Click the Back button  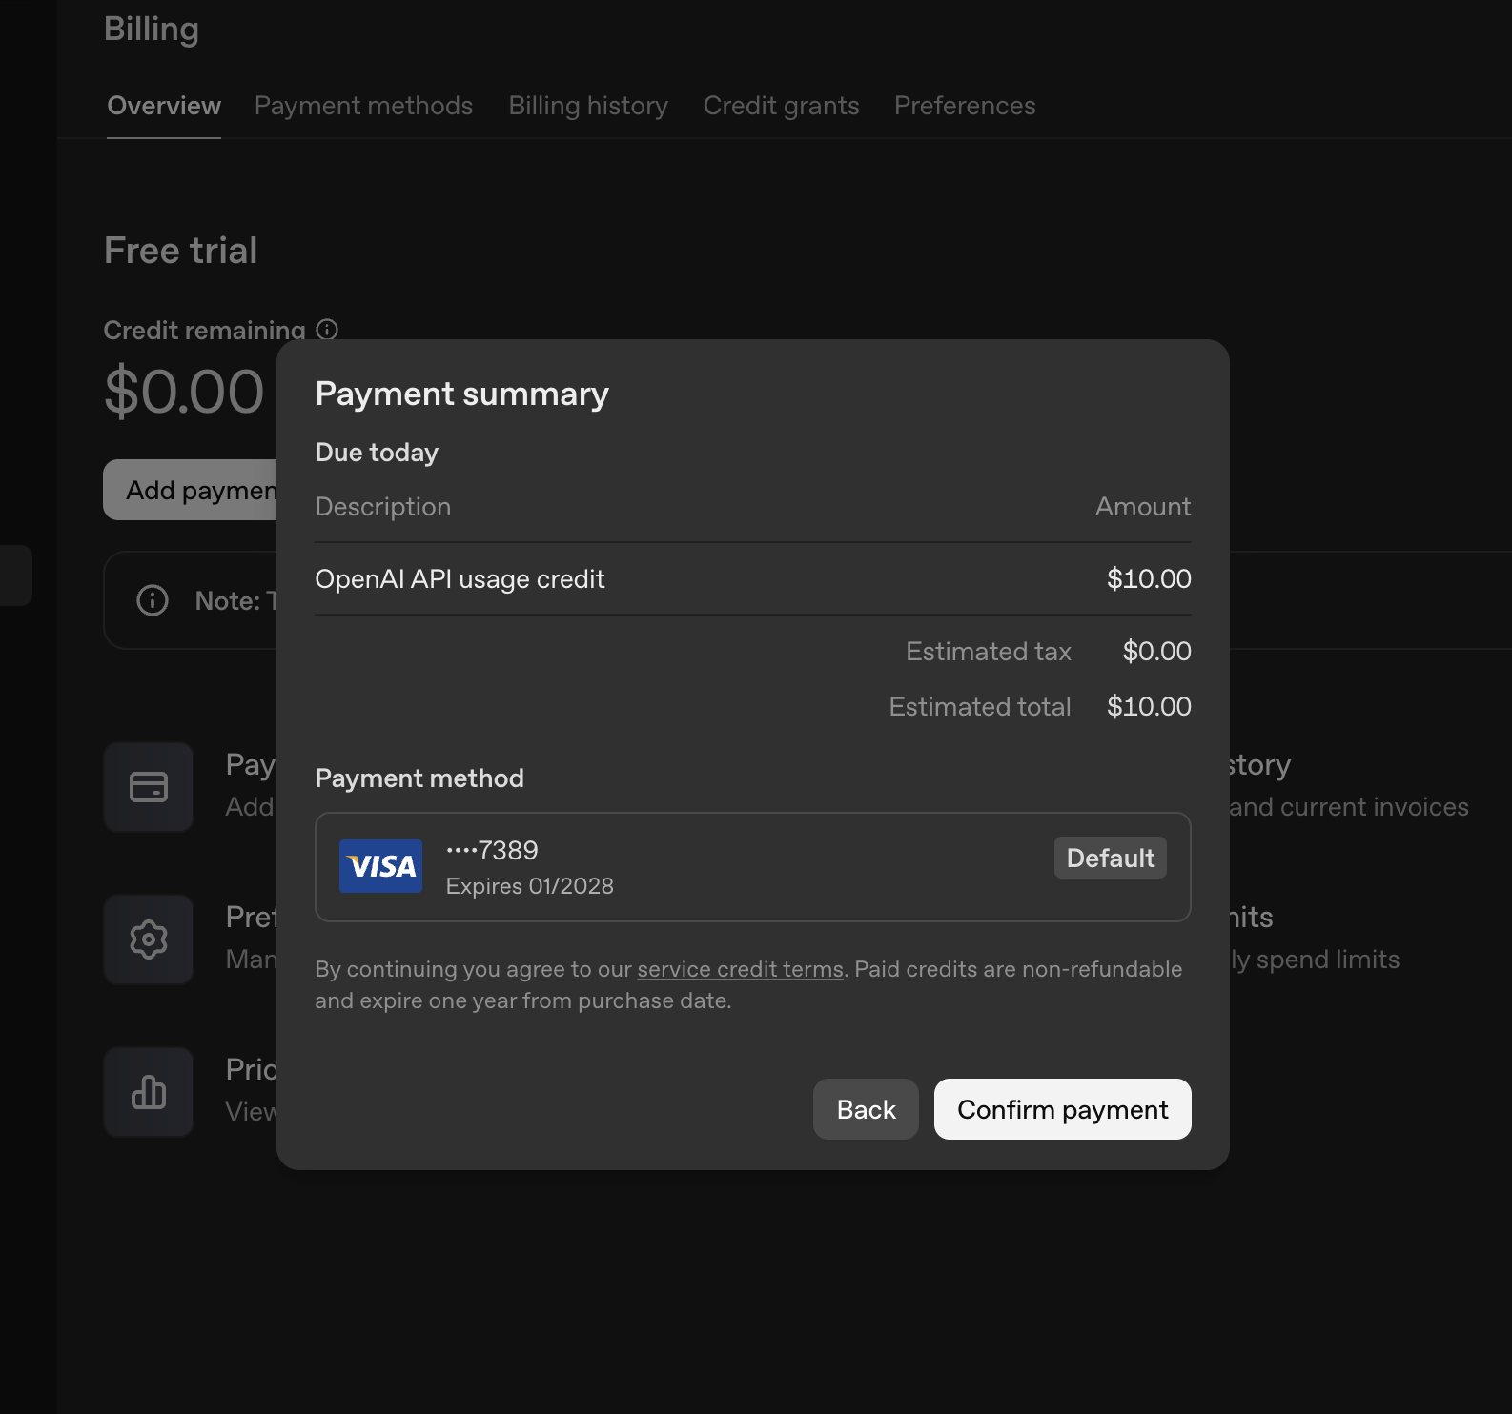click(x=866, y=1109)
